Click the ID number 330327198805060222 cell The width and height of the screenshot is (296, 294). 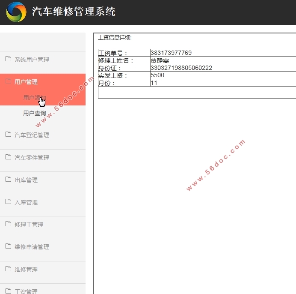point(181,68)
